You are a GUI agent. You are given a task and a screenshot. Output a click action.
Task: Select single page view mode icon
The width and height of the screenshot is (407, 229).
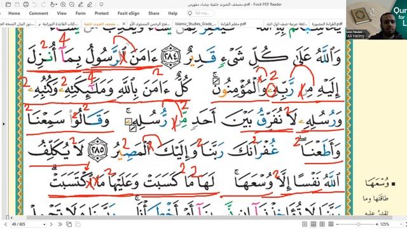[305, 224]
